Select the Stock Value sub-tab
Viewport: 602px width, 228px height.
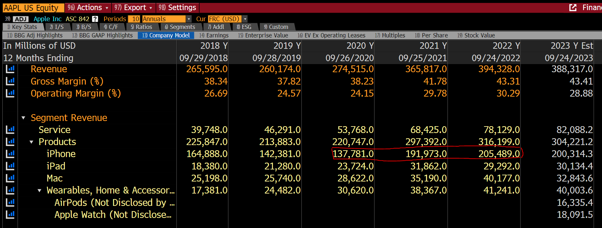[476, 35]
